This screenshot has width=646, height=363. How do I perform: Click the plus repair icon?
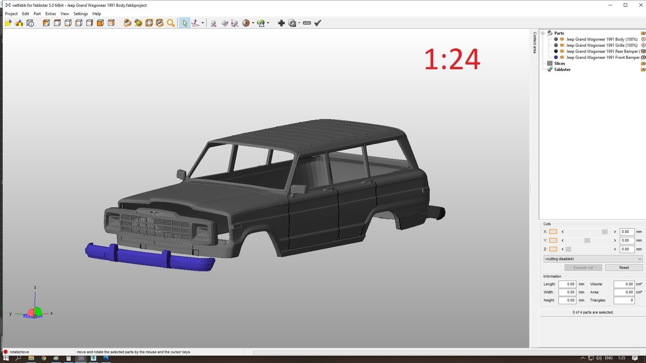pyautogui.click(x=281, y=23)
